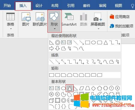
Task: Choose curved connector in 线条 section
Action: click(x=88, y=62)
